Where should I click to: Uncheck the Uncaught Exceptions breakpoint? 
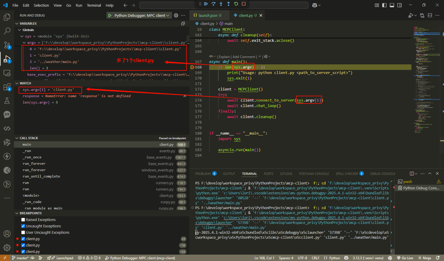pyautogui.click(x=23, y=226)
